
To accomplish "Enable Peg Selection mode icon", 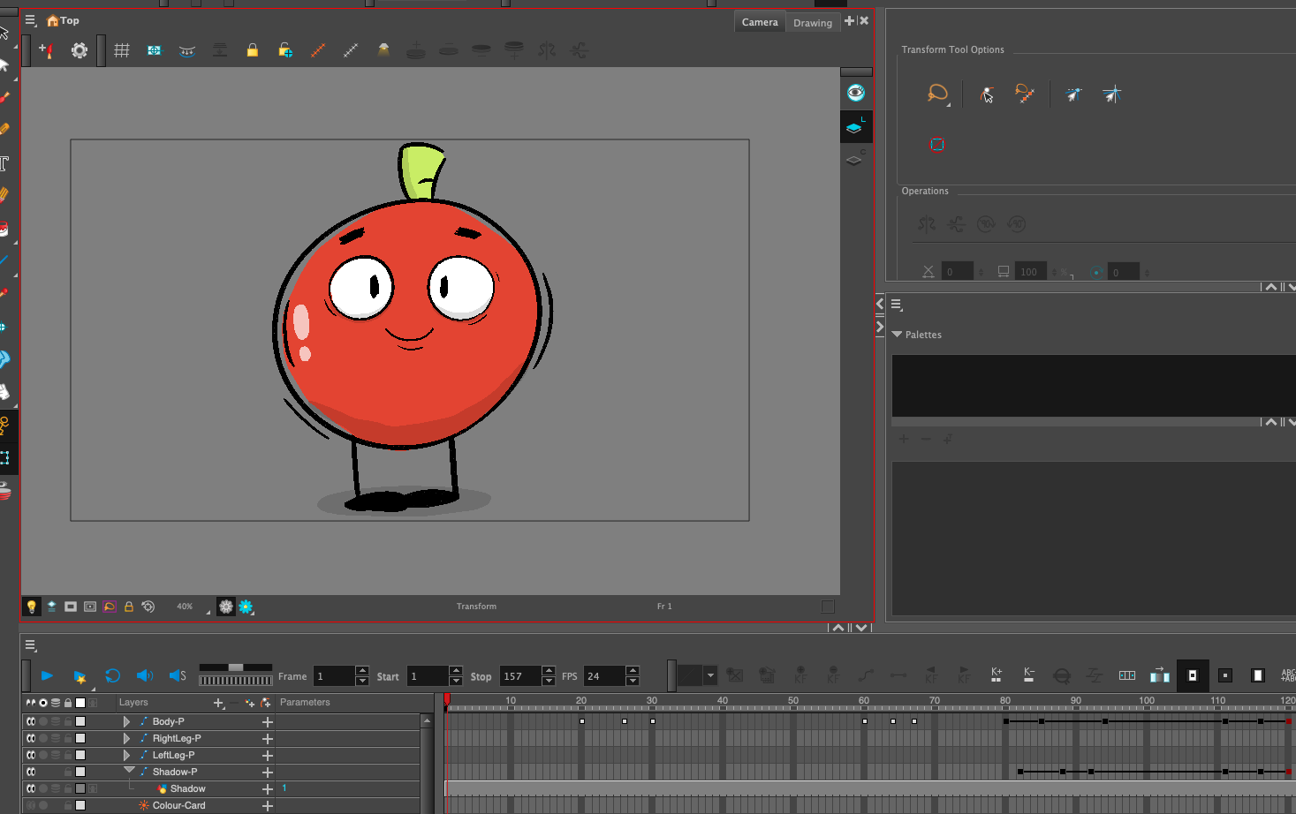I will (987, 94).
